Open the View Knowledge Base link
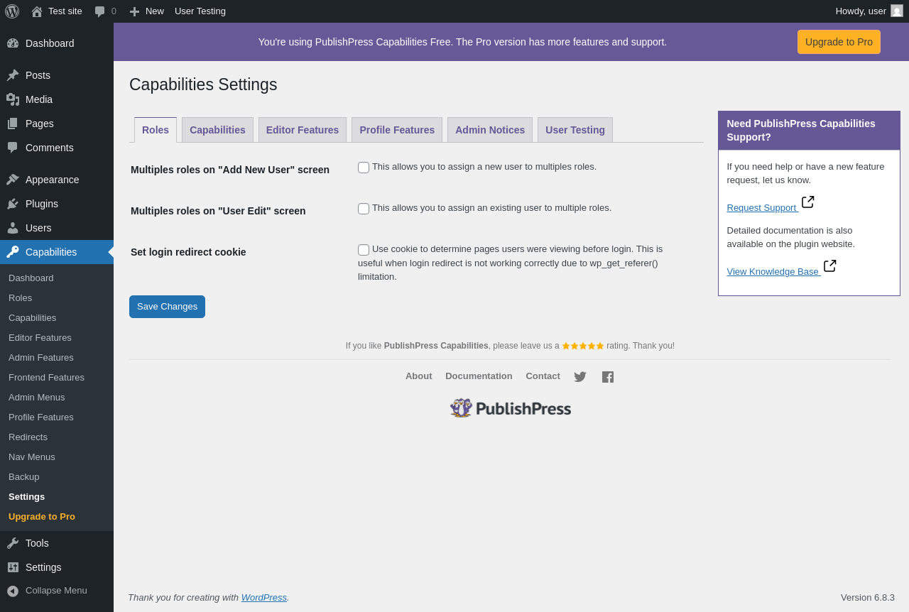 coord(773,272)
